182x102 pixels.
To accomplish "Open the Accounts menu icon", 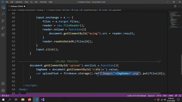I will point(3,84).
